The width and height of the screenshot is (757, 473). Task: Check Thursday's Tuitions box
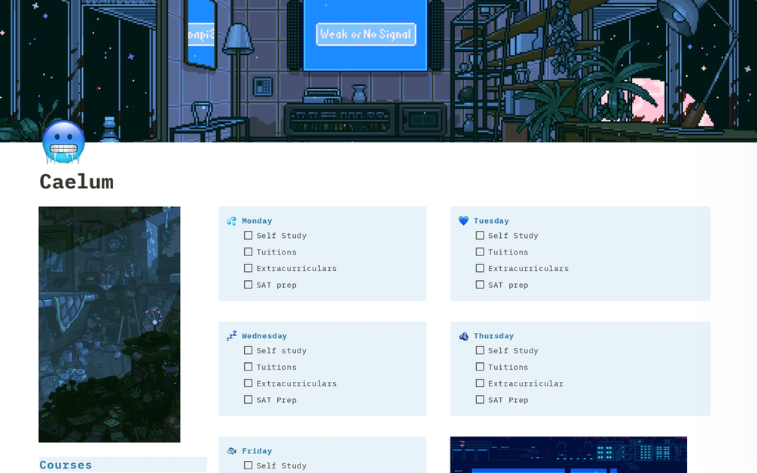click(480, 367)
